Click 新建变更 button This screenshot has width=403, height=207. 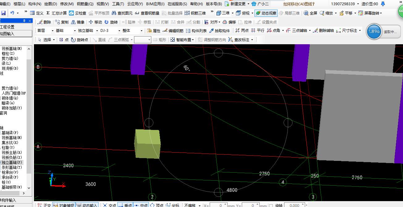[237, 4]
